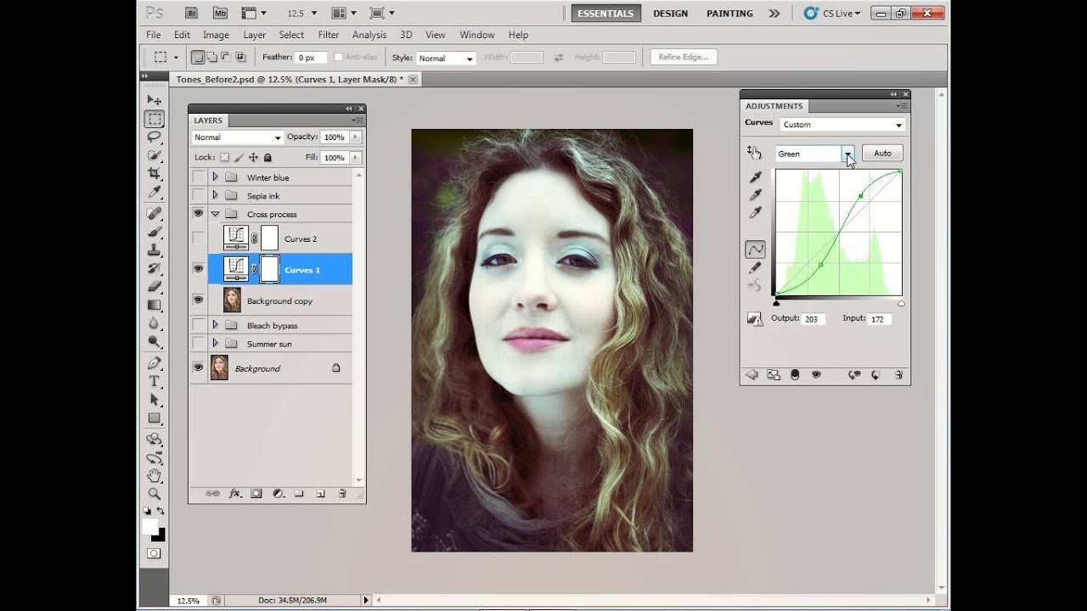Click the white point eyedropper in Curves

[755, 213]
